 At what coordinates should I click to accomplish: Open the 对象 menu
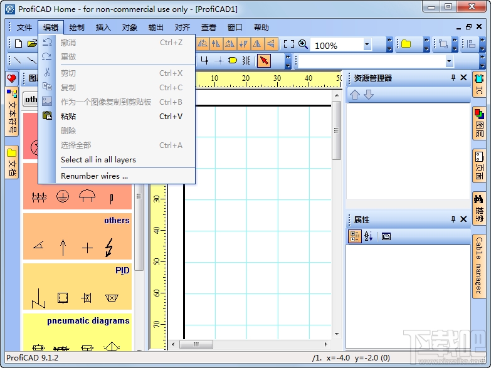click(129, 28)
